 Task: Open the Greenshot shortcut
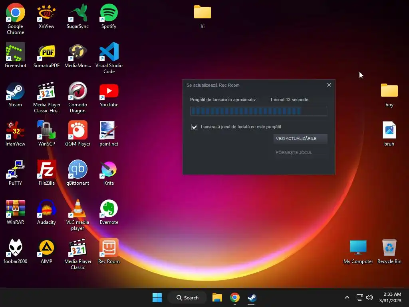(16, 55)
